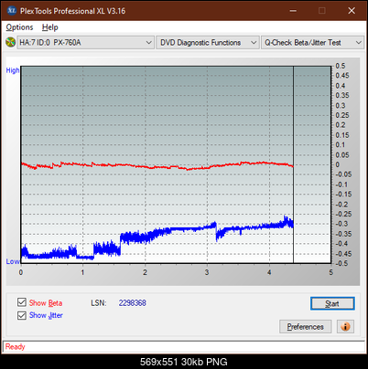The image size is (368, 369).
Task: Toggle the Show Jitter checkbox
Action: [x=22, y=315]
